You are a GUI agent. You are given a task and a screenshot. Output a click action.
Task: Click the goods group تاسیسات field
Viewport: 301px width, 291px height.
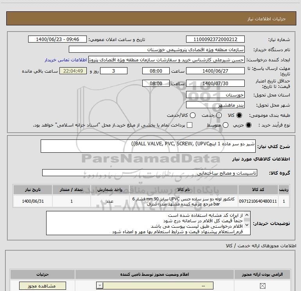click(150, 173)
